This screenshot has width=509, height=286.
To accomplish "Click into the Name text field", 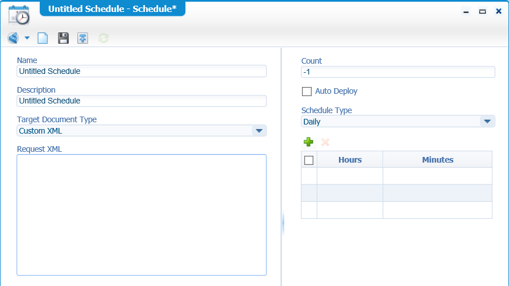I will [142, 71].
